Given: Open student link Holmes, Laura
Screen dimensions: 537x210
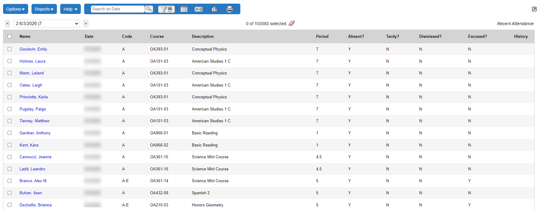Looking at the screenshot, I should (x=32, y=61).
